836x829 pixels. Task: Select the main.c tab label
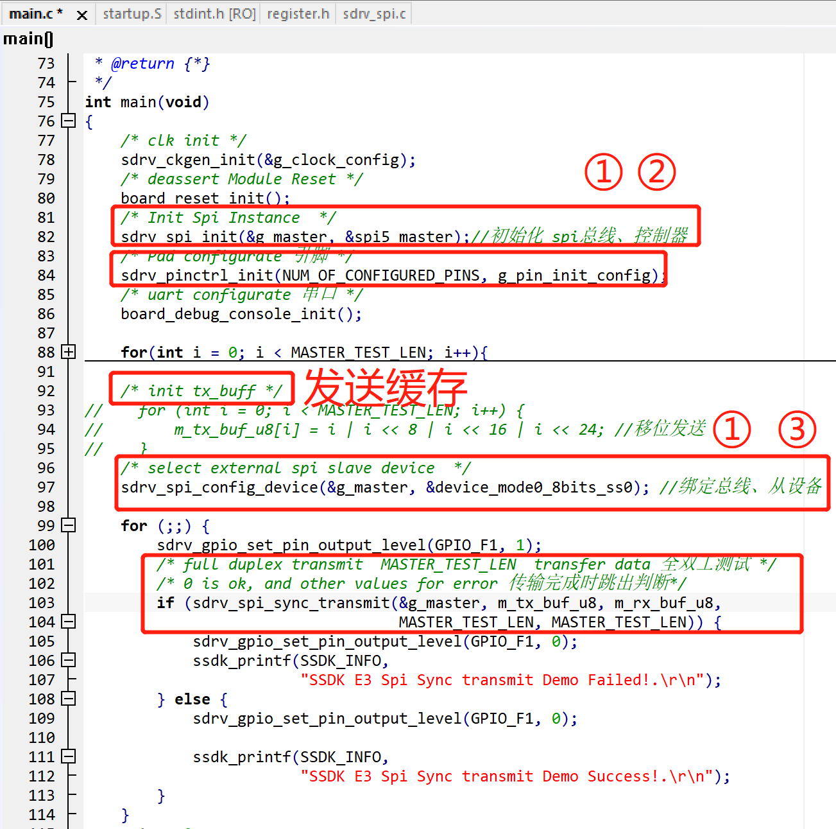point(36,14)
